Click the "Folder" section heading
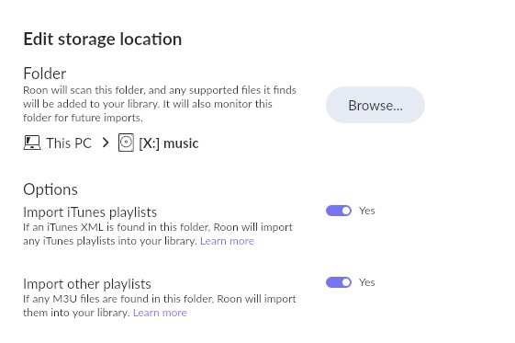This screenshot has height=343, width=515. click(45, 74)
